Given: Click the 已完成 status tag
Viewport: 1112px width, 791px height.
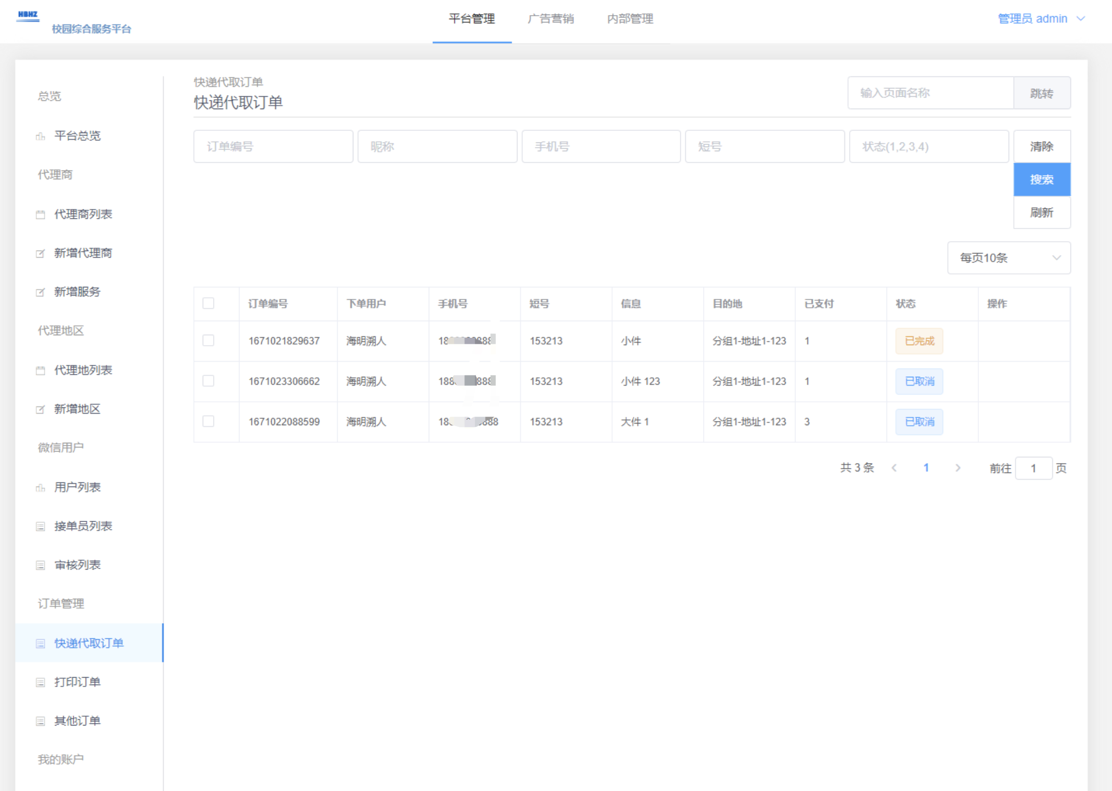Looking at the screenshot, I should tap(919, 341).
